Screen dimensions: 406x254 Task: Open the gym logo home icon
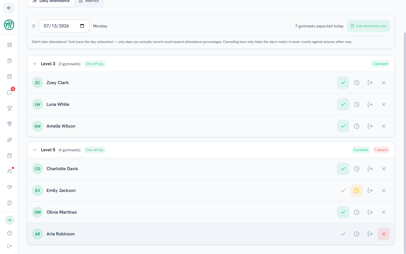[x=9, y=25]
